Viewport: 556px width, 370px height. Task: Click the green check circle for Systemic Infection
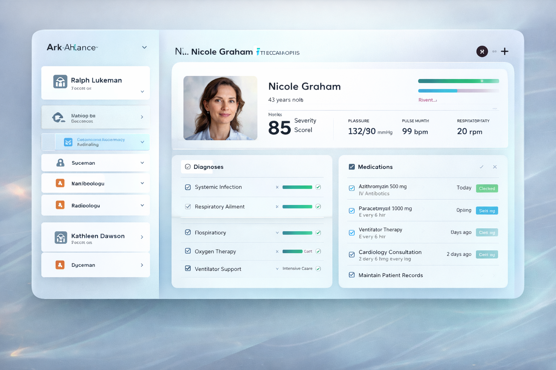tap(318, 187)
